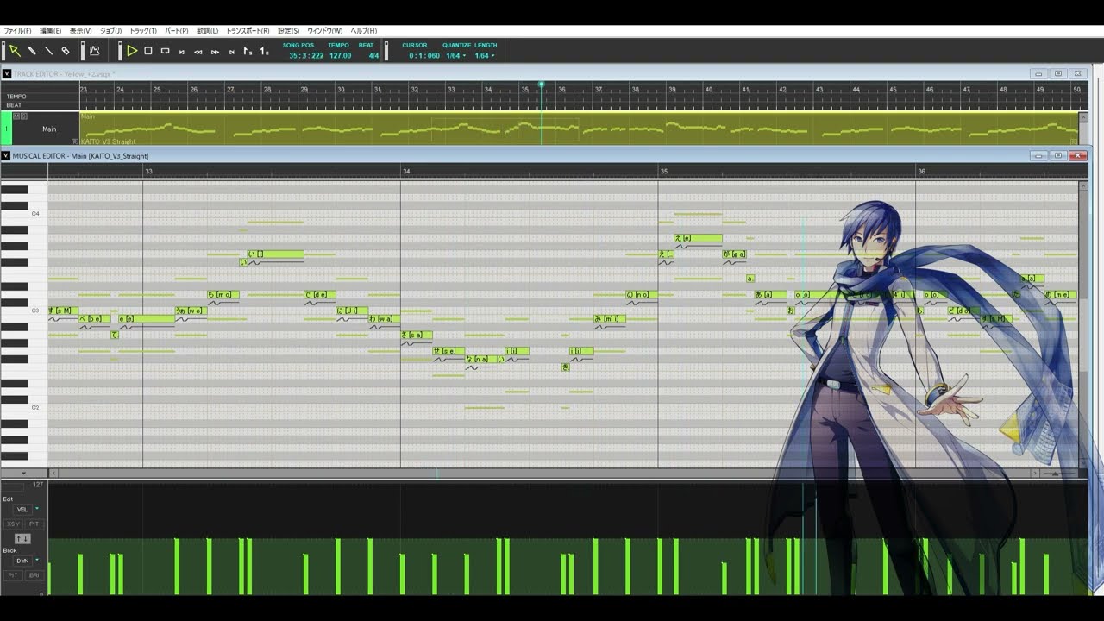Swap Edit and Back with arrows button
The height and width of the screenshot is (621, 1104).
(x=22, y=539)
